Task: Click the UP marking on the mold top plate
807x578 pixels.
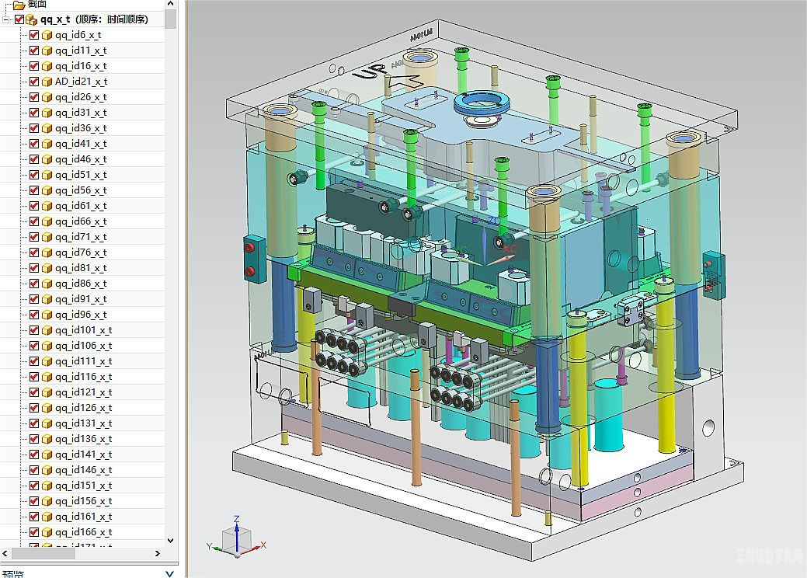Action: click(x=370, y=72)
